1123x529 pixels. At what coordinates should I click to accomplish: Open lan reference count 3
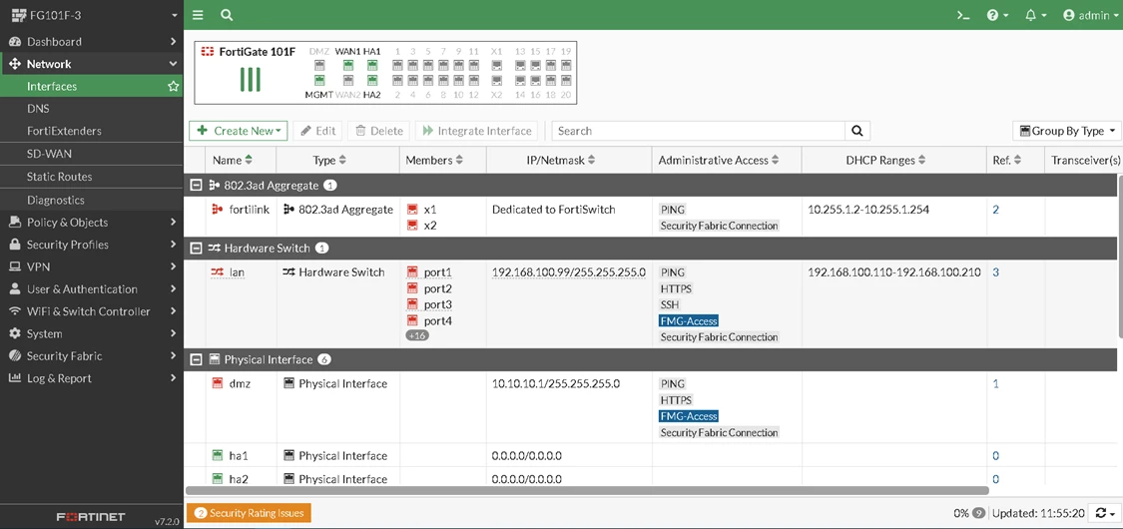click(995, 272)
